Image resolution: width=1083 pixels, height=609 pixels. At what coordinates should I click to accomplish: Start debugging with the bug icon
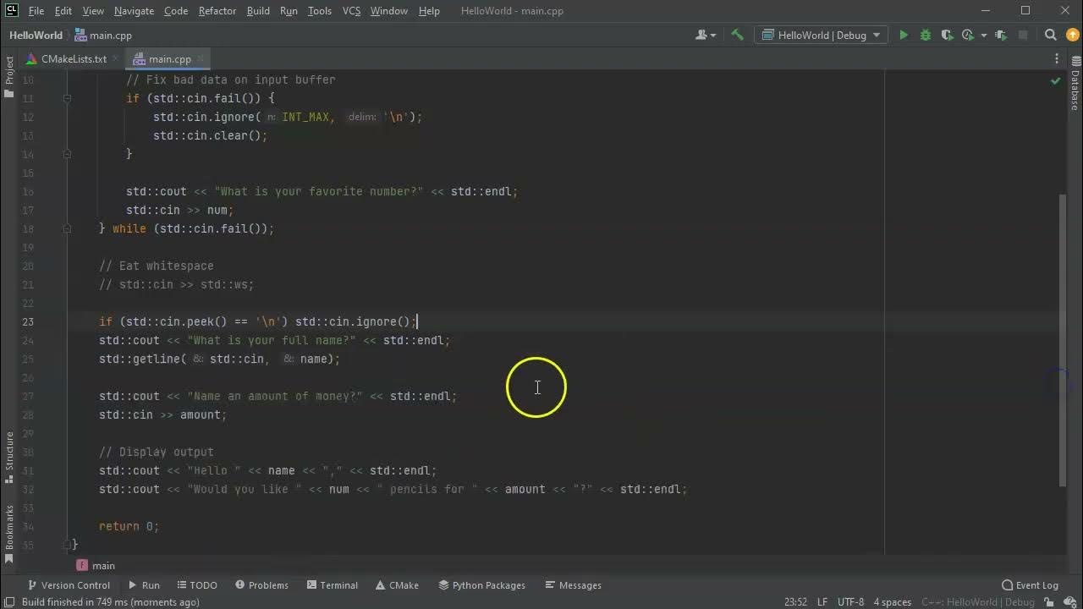[925, 36]
